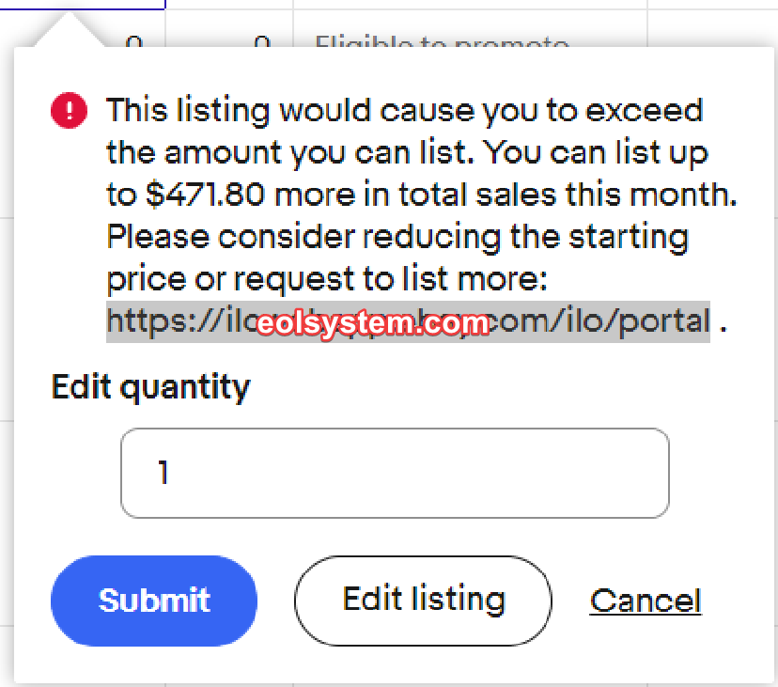The image size is (778, 687).
Task: Click the dialog heading Edit quantity
Action: (149, 386)
